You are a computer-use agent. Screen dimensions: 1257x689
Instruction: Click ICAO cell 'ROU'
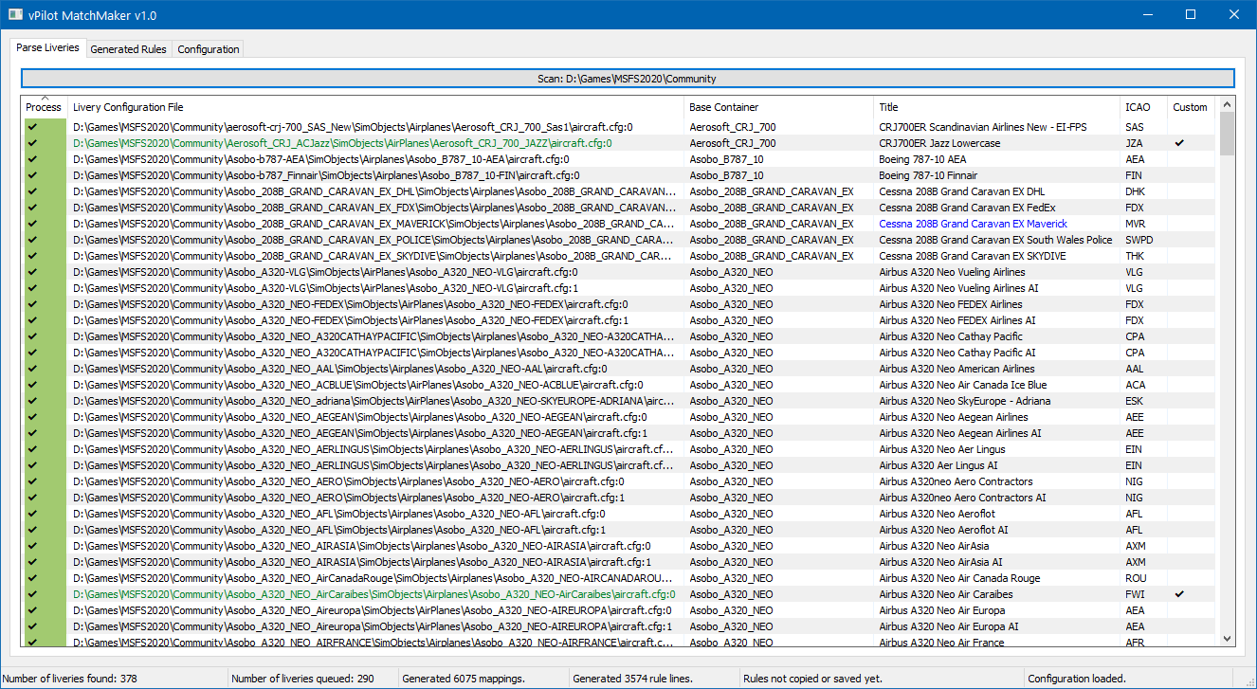1135,578
